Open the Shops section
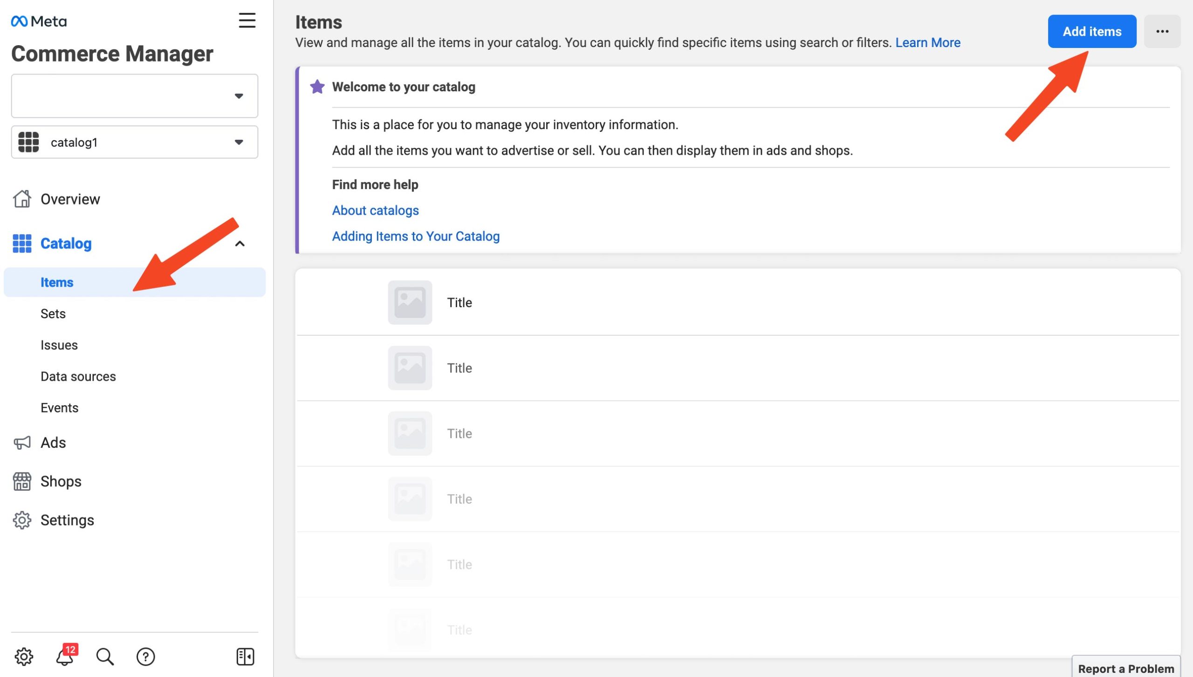Image resolution: width=1193 pixels, height=677 pixels. coord(61,481)
